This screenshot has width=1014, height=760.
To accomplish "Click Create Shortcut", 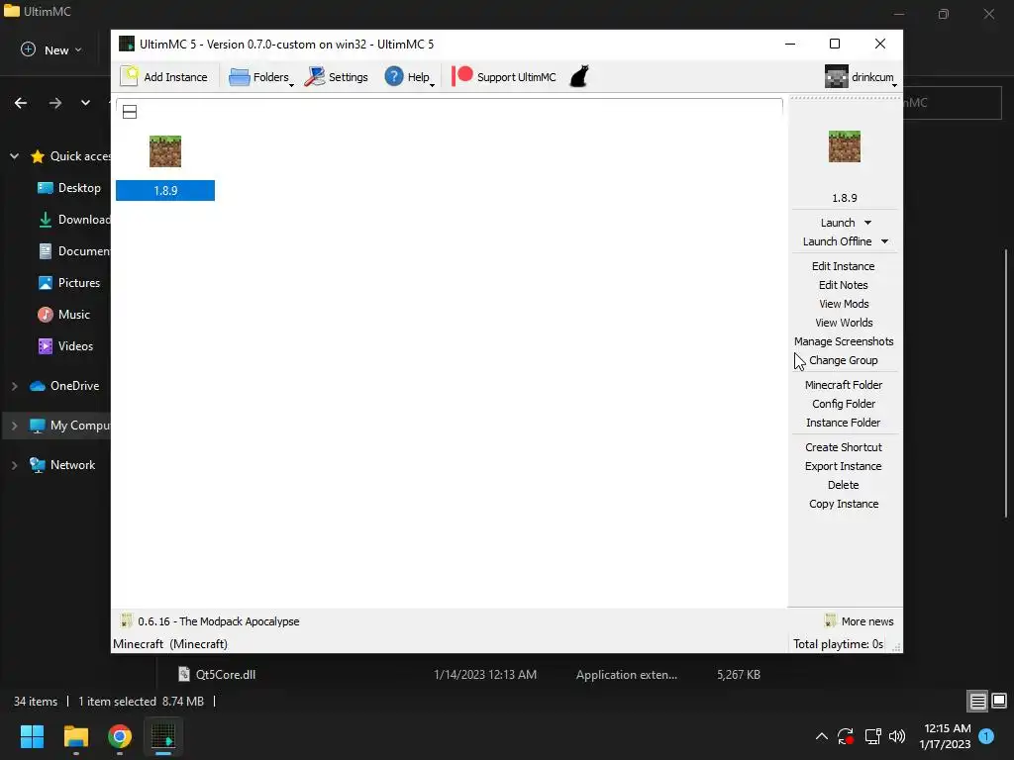I will pyautogui.click(x=844, y=447).
